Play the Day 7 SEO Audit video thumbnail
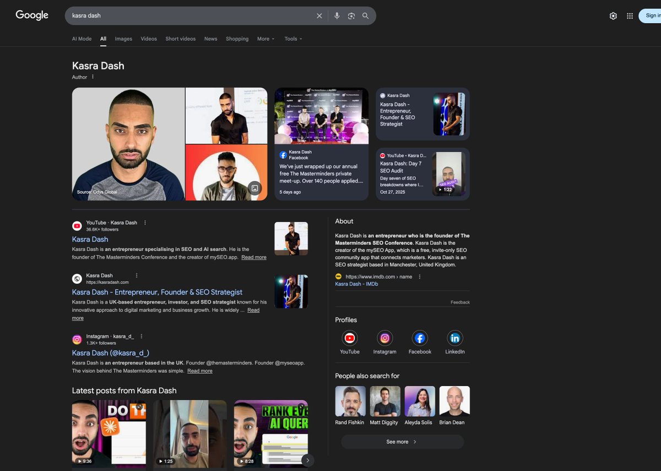This screenshot has width=661, height=471. [x=448, y=174]
